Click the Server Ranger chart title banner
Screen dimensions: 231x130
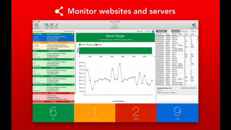pos(115,37)
